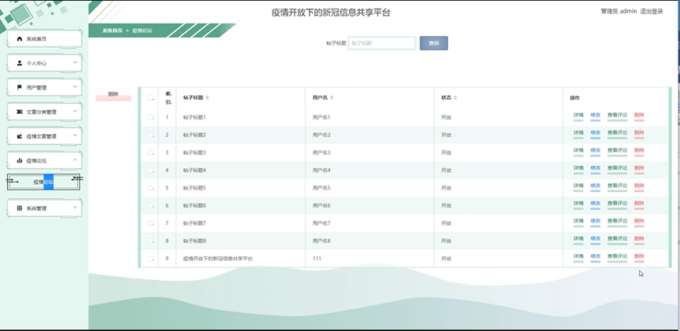Click 修改 for 帖子标题1
680x331 pixels.
tap(595, 116)
